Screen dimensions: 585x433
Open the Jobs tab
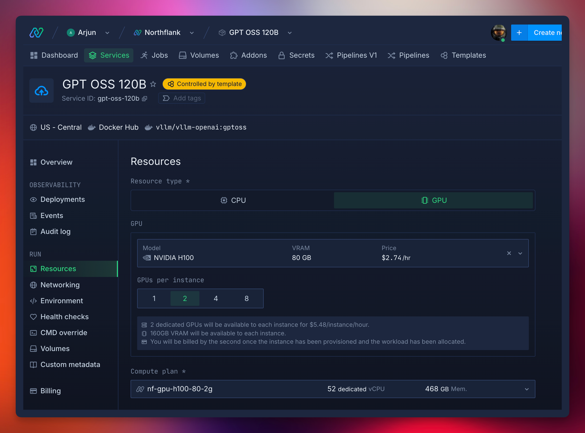(x=154, y=55)
